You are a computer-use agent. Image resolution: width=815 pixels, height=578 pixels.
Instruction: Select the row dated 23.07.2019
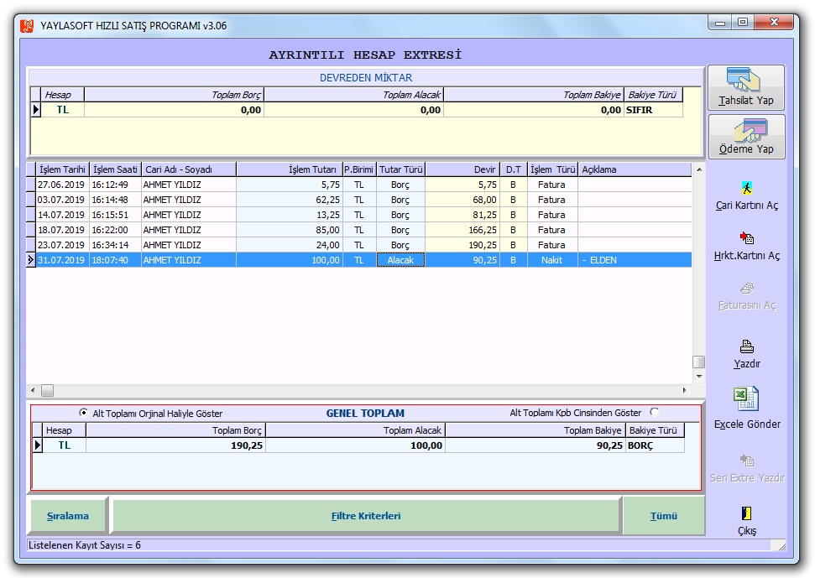coord(359,245)
